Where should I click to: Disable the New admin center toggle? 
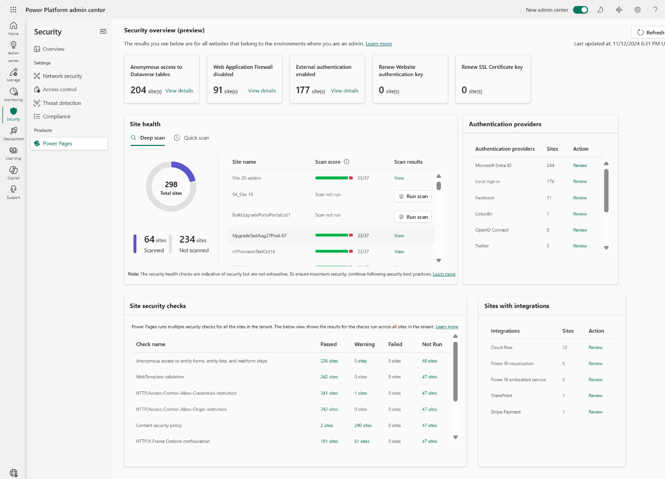(581, 9)
